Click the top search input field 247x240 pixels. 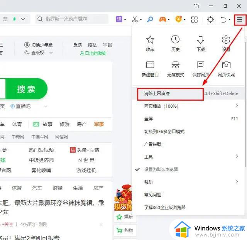coord(72,19)
